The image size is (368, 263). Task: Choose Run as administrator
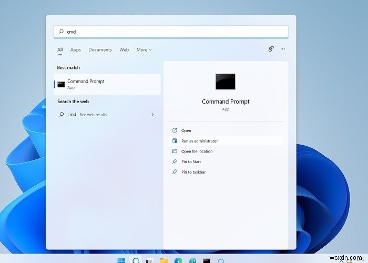(x=226, y=141)
